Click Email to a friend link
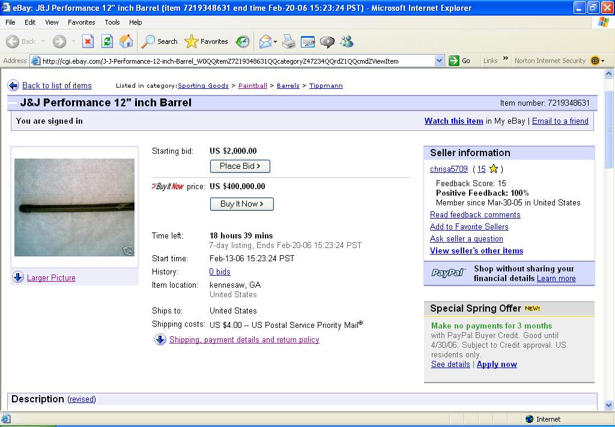 pyautogui.click(x=560, y=121)
